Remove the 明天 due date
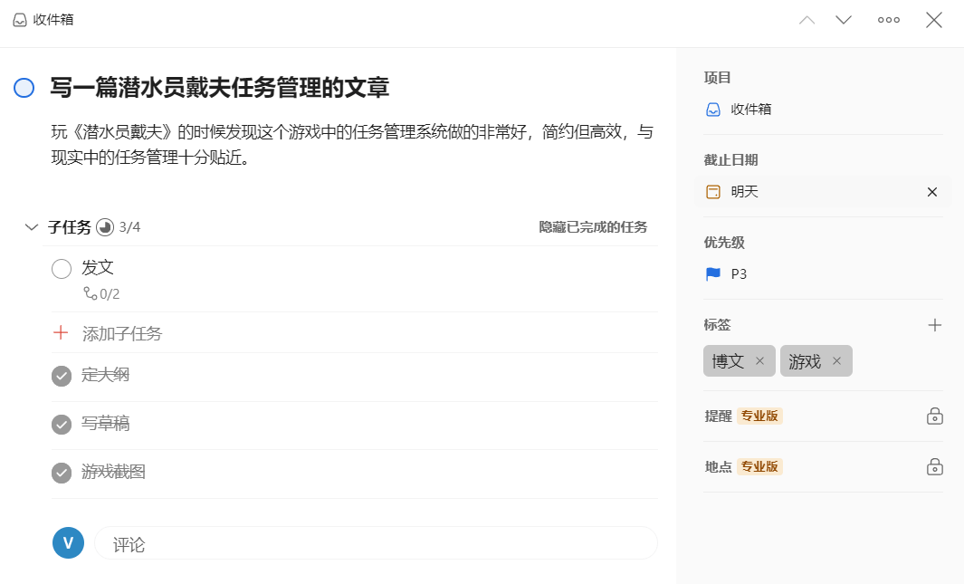This screenshot has width=964, height=584. pyautogui.click(x=932, y=192)
